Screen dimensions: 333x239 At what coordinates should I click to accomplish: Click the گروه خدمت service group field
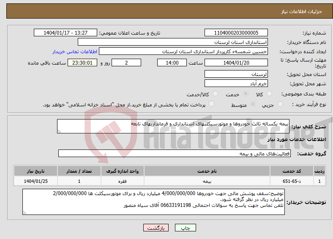175,153
